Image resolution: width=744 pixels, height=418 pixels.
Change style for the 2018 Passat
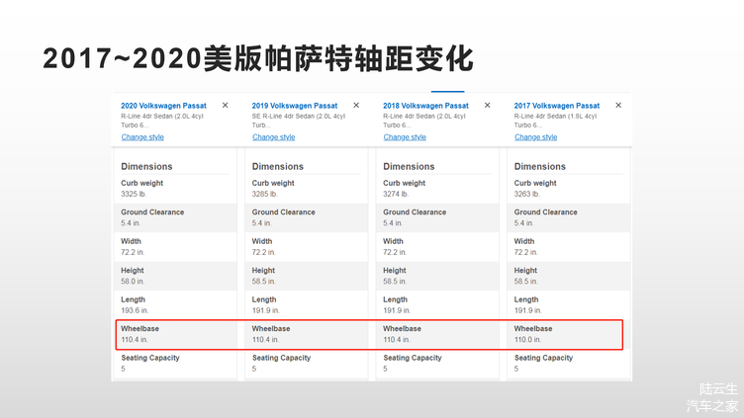tap(405, 137)
